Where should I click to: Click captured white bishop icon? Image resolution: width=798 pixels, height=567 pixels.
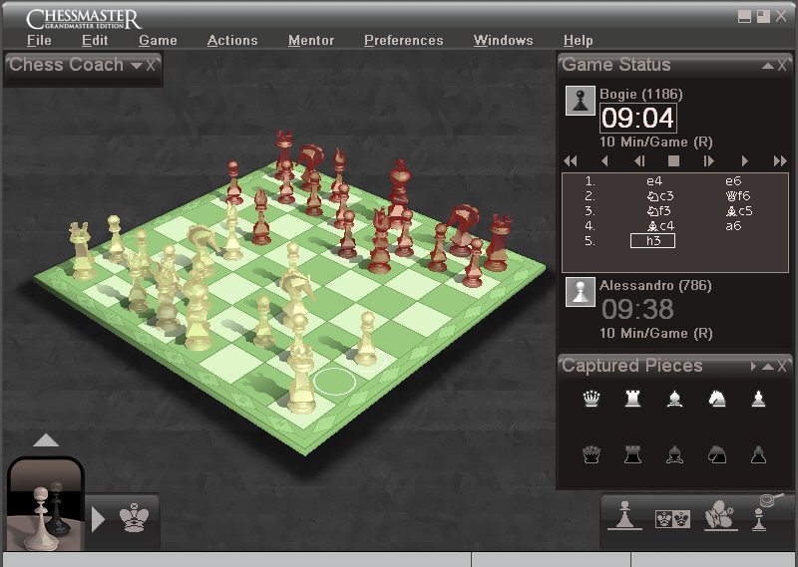pos(675,399)
